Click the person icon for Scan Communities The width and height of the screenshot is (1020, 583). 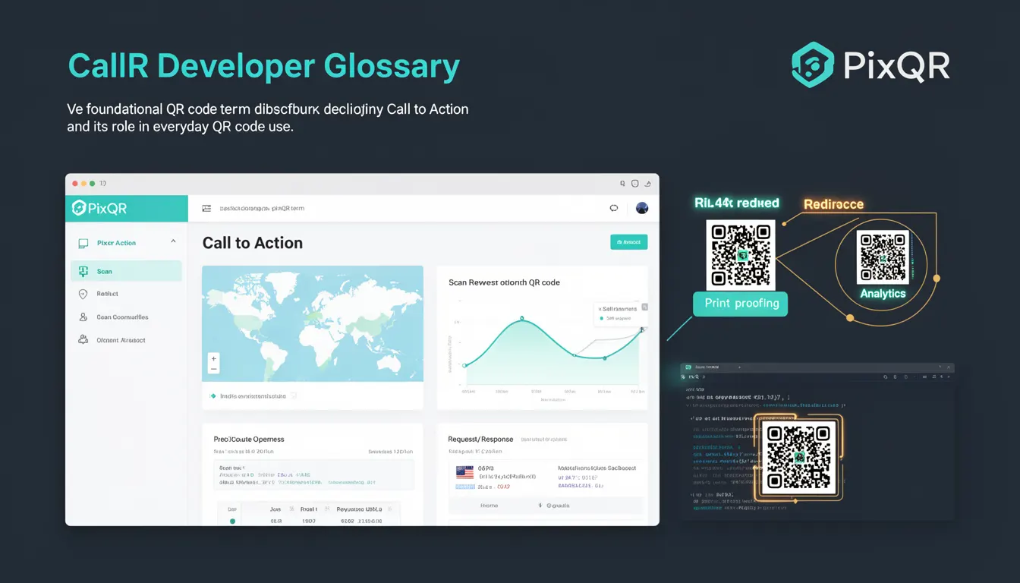coord(83,317)
